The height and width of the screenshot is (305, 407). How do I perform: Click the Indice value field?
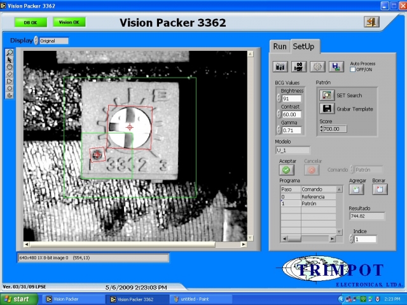(x=365, y=239)
